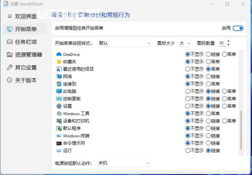The width and height of the screenshot is (252, 175).
Task: Click the wrench icon beside 其它设置
Action: click(x=9, y=67)
